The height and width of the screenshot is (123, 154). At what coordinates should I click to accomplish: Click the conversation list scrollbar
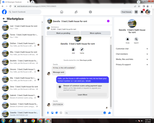tap(42, 76)
